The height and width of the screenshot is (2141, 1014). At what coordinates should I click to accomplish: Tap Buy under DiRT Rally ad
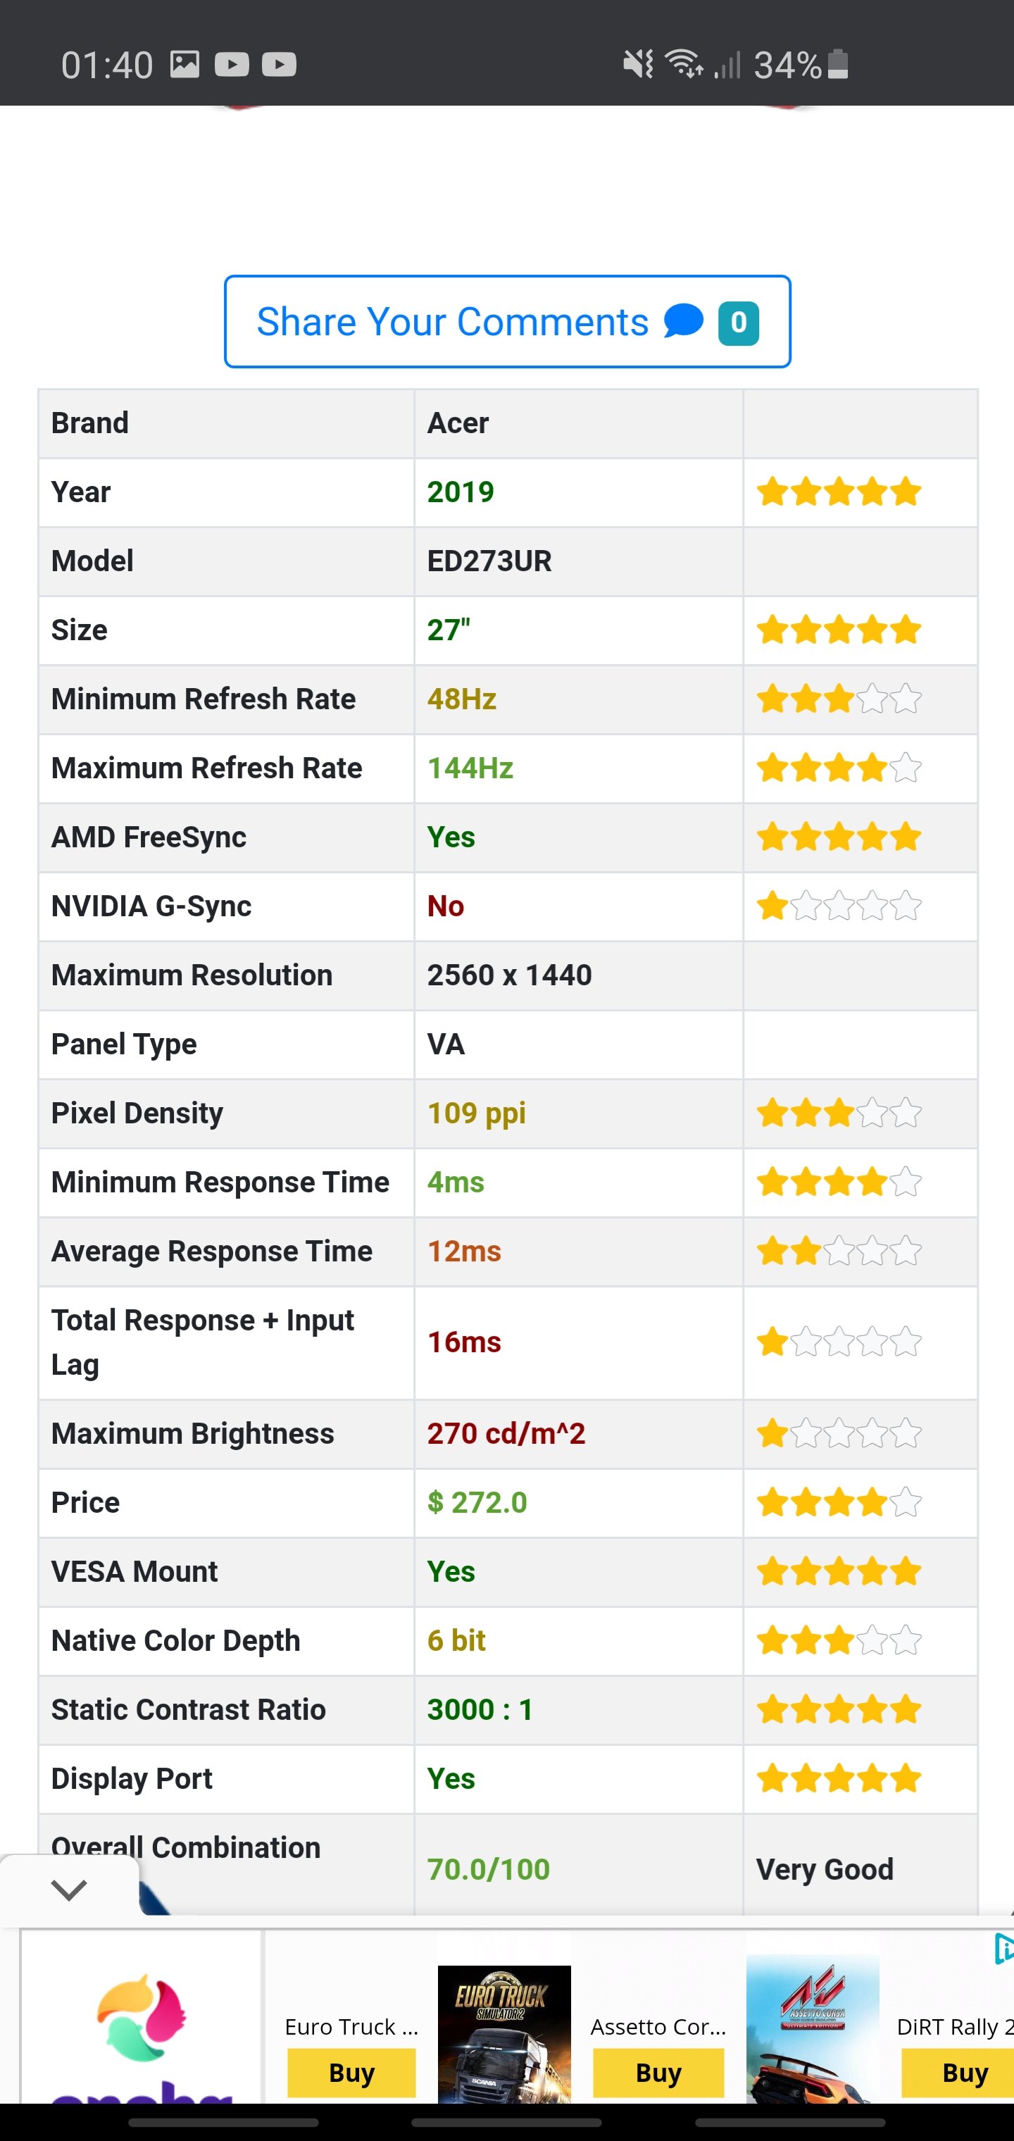coord(964,2073)
